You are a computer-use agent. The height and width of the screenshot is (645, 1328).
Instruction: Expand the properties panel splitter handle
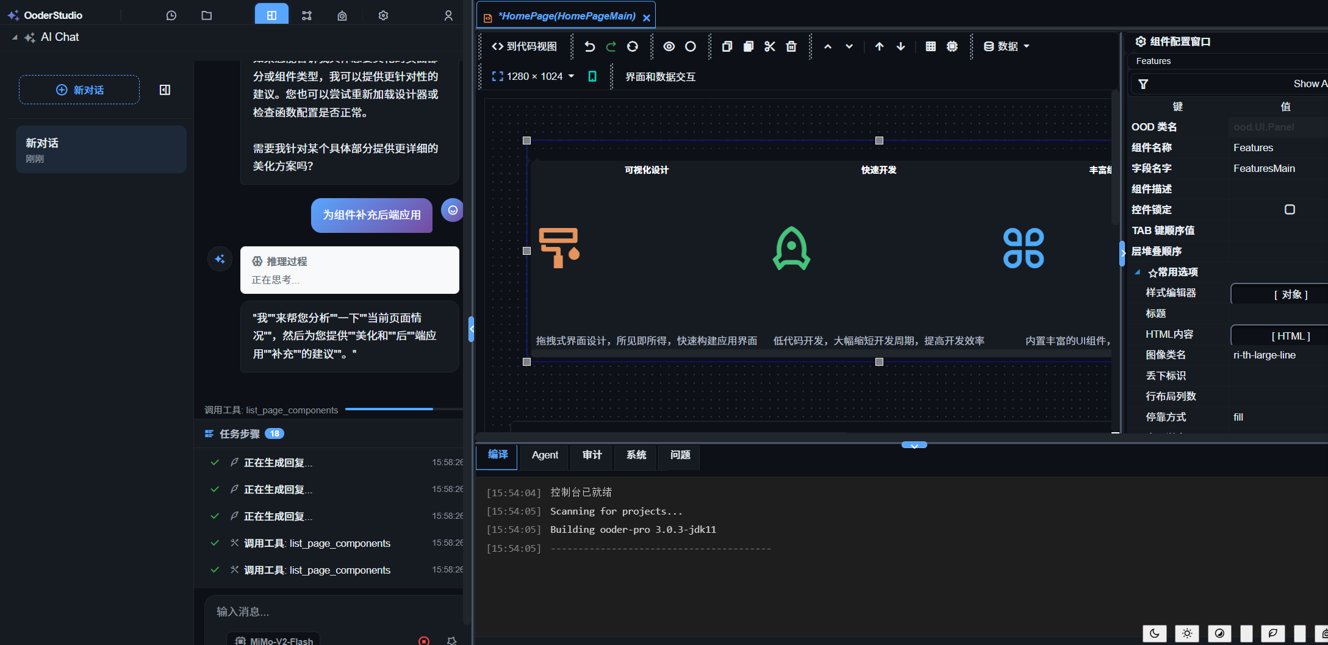(x=1122, y=254)
